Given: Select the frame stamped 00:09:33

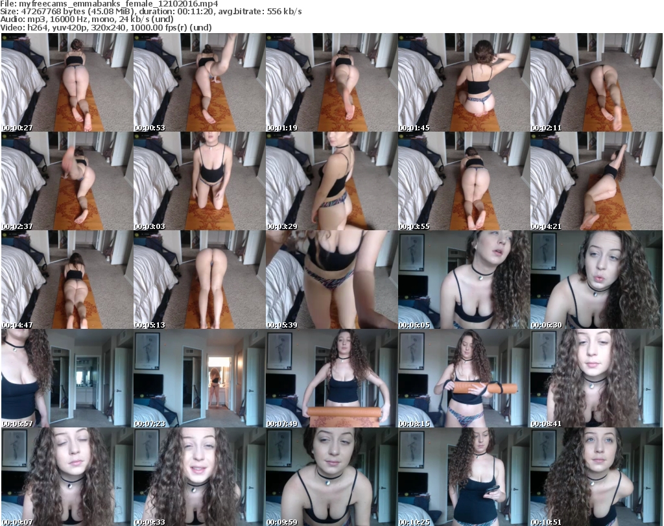Looking at the screenshot, I should pyautogui.click(x=199, y=477).
